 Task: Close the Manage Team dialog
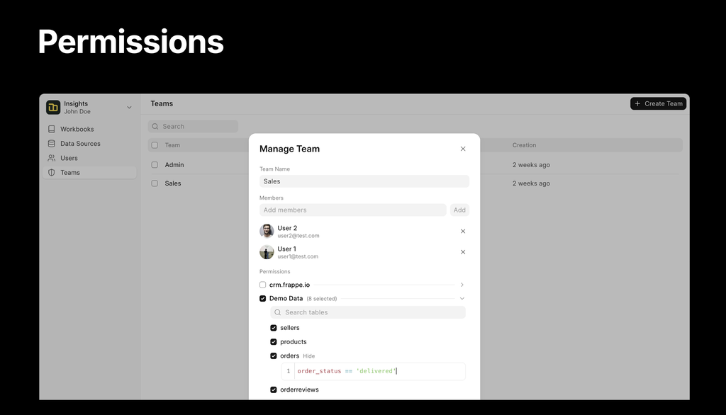pyautogui.click(x=463, y=149)
